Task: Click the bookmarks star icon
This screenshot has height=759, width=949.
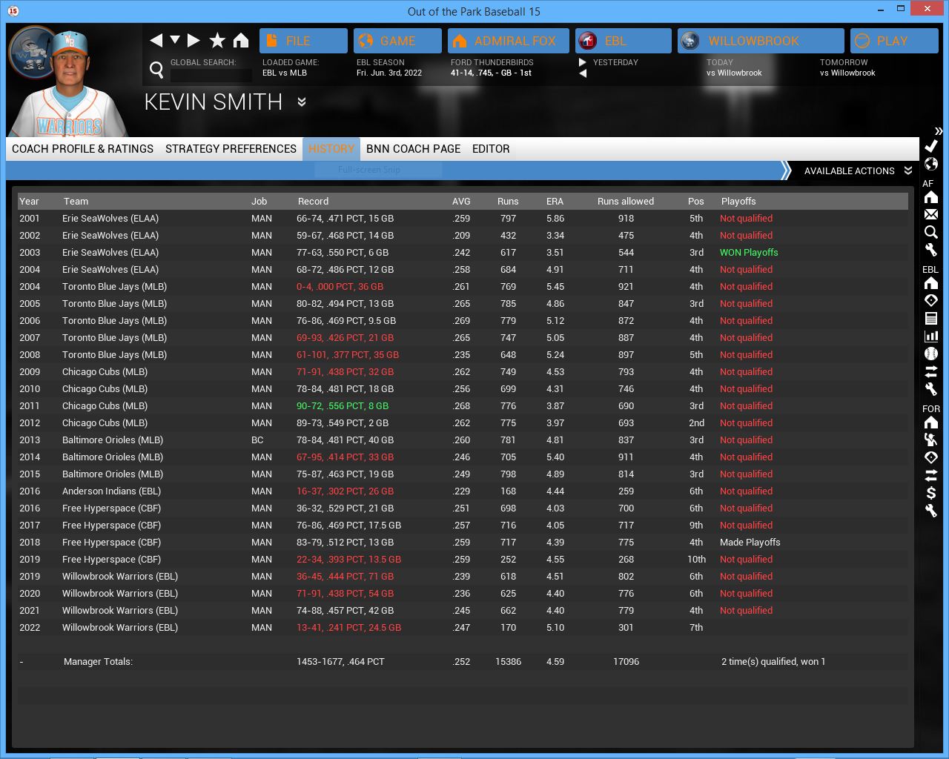Action: tap(217, 40)
